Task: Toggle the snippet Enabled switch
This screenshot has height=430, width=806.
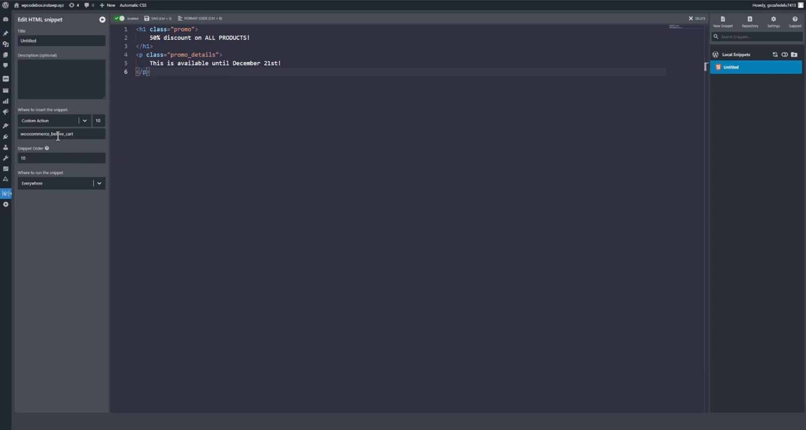Action: tap(119, 18)
